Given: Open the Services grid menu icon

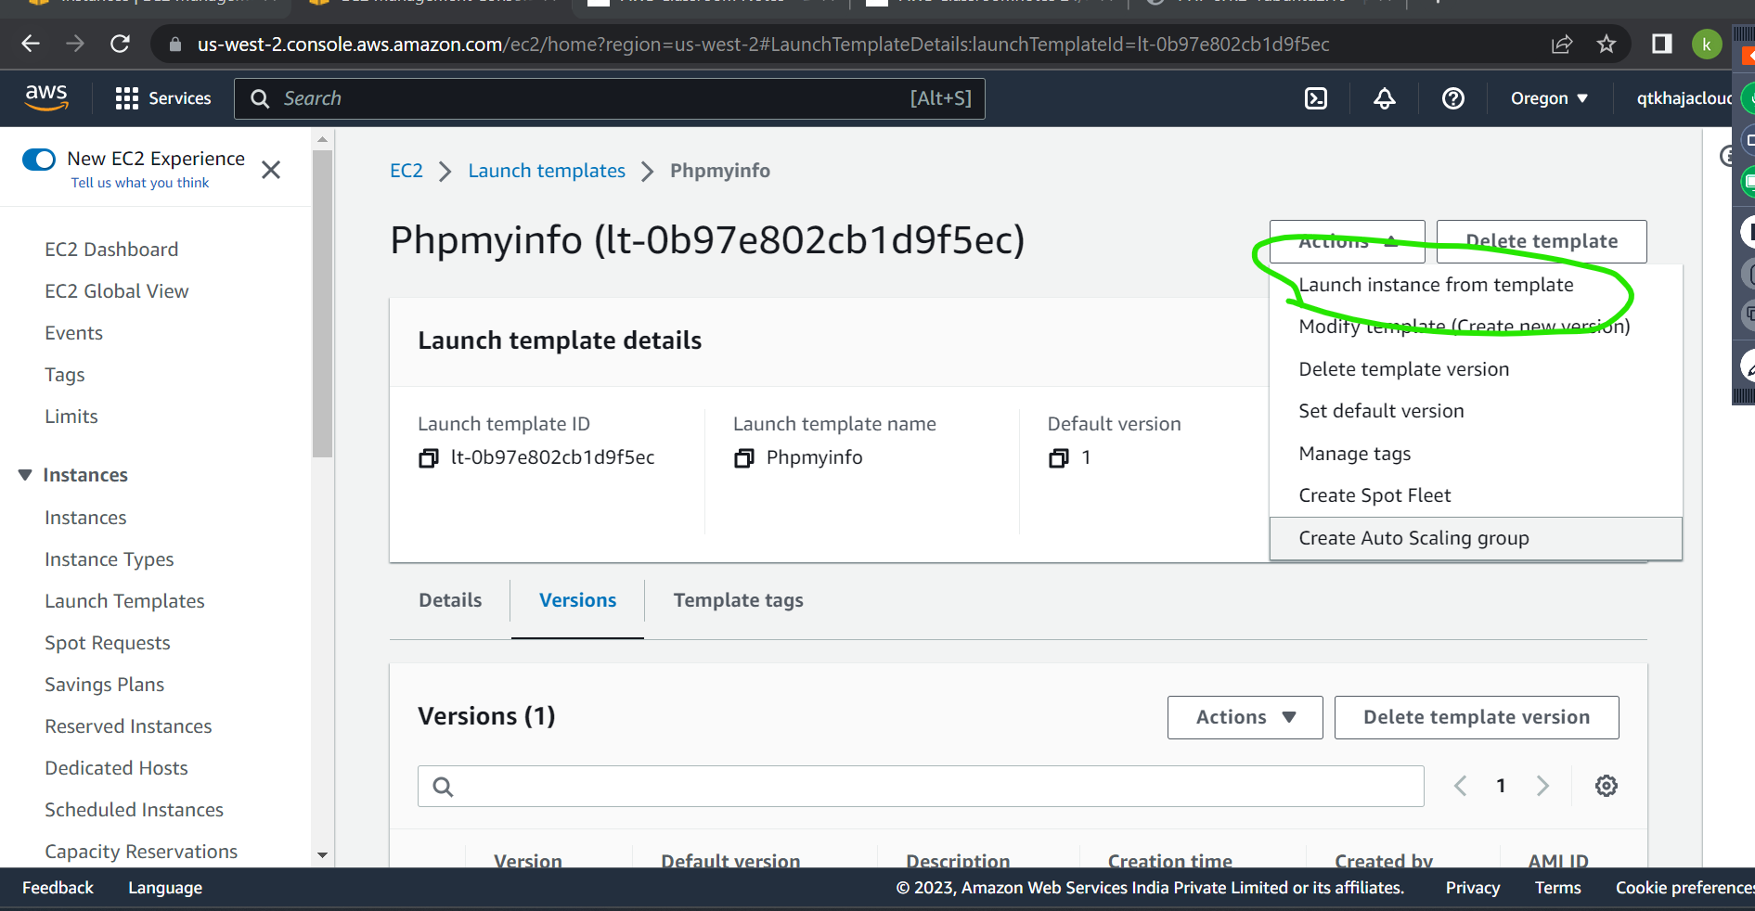Looking at the screenshot, I should (126, 98).
